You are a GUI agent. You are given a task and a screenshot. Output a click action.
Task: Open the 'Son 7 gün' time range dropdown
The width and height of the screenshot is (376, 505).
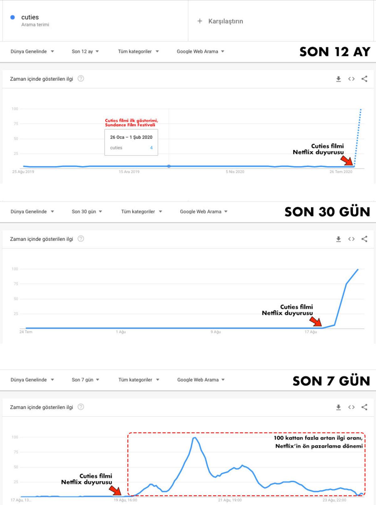(x=85, y=380)
